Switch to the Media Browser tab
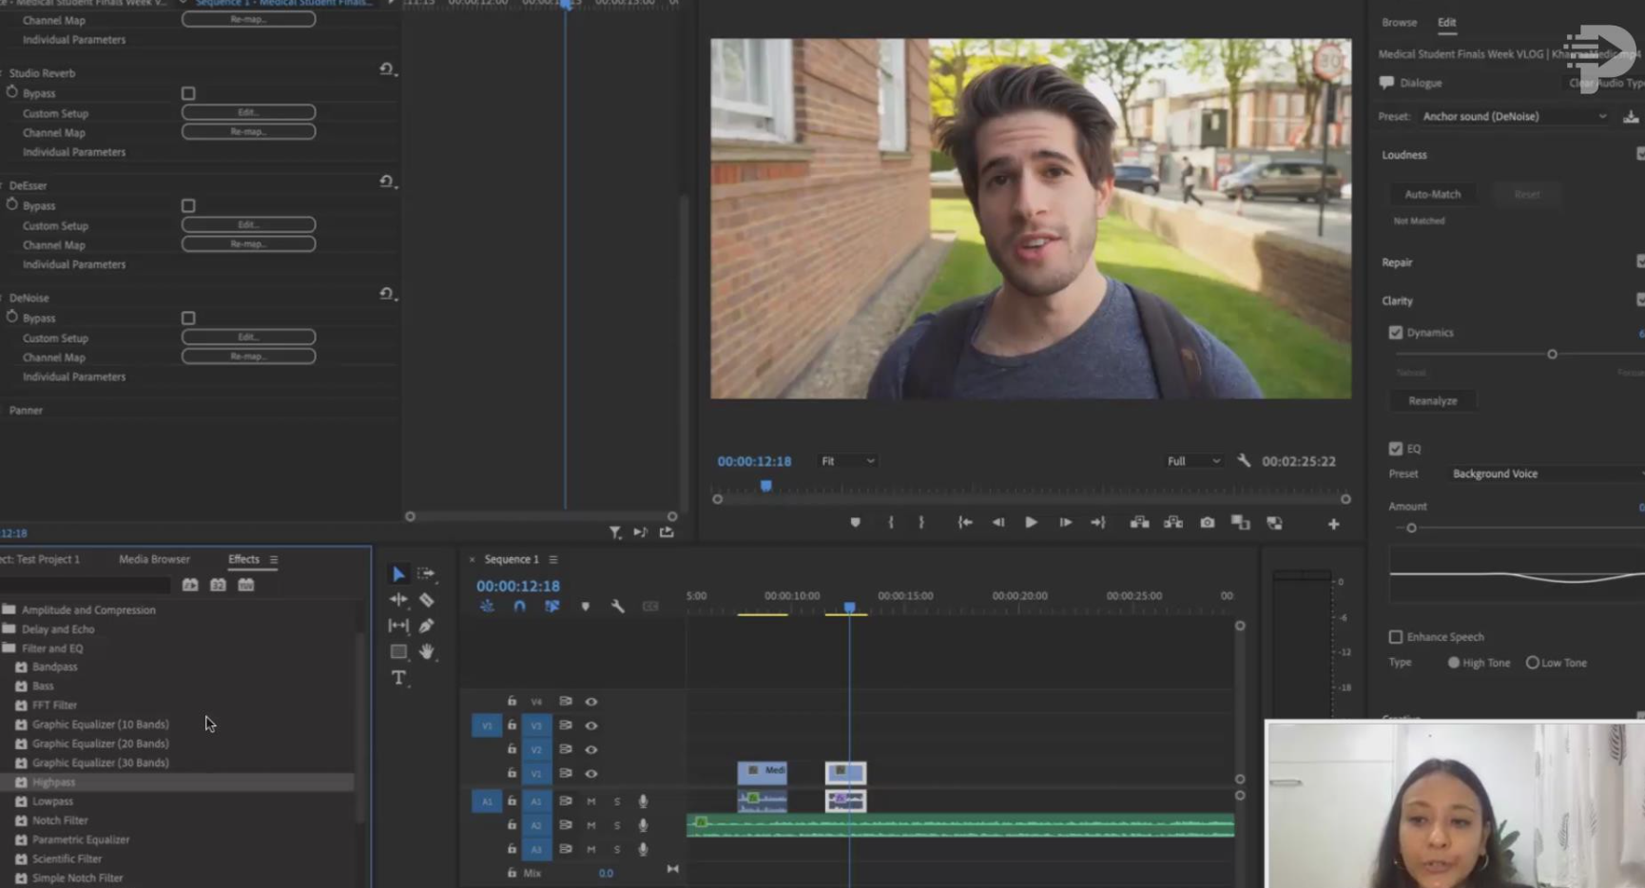 tap(154, 559)
